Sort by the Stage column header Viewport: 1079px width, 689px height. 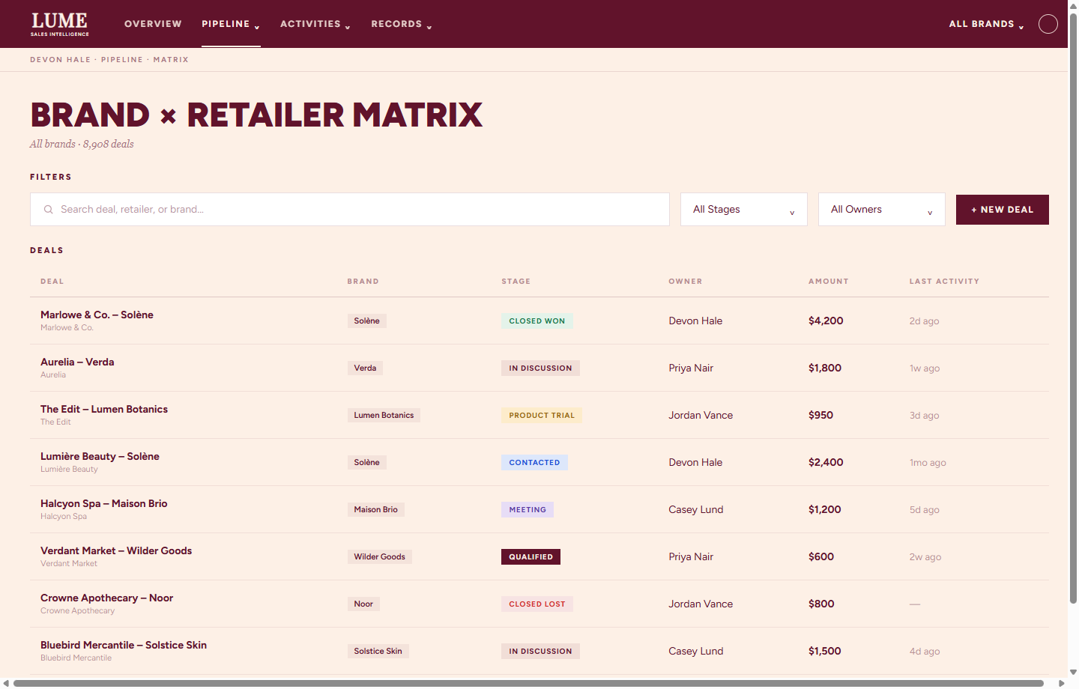point(516,282)
